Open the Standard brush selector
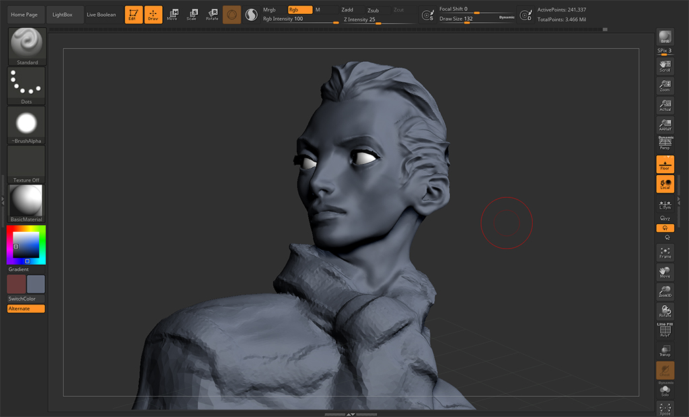Screen dimensions: 689x417 (x=27, y=46)
